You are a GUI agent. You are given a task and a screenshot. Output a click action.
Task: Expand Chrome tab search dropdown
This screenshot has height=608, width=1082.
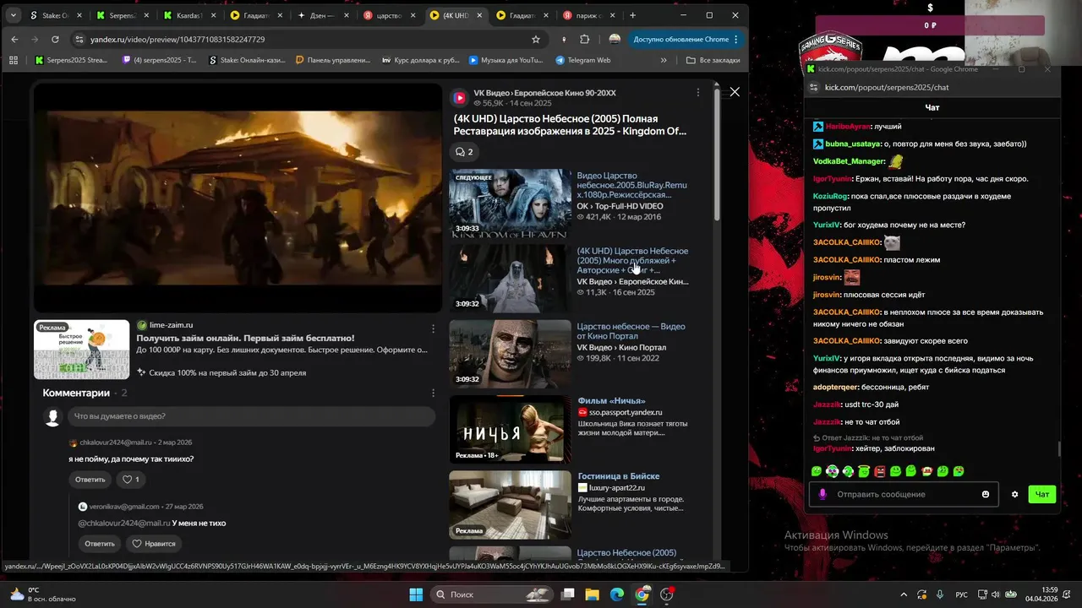tap(13, 15)
